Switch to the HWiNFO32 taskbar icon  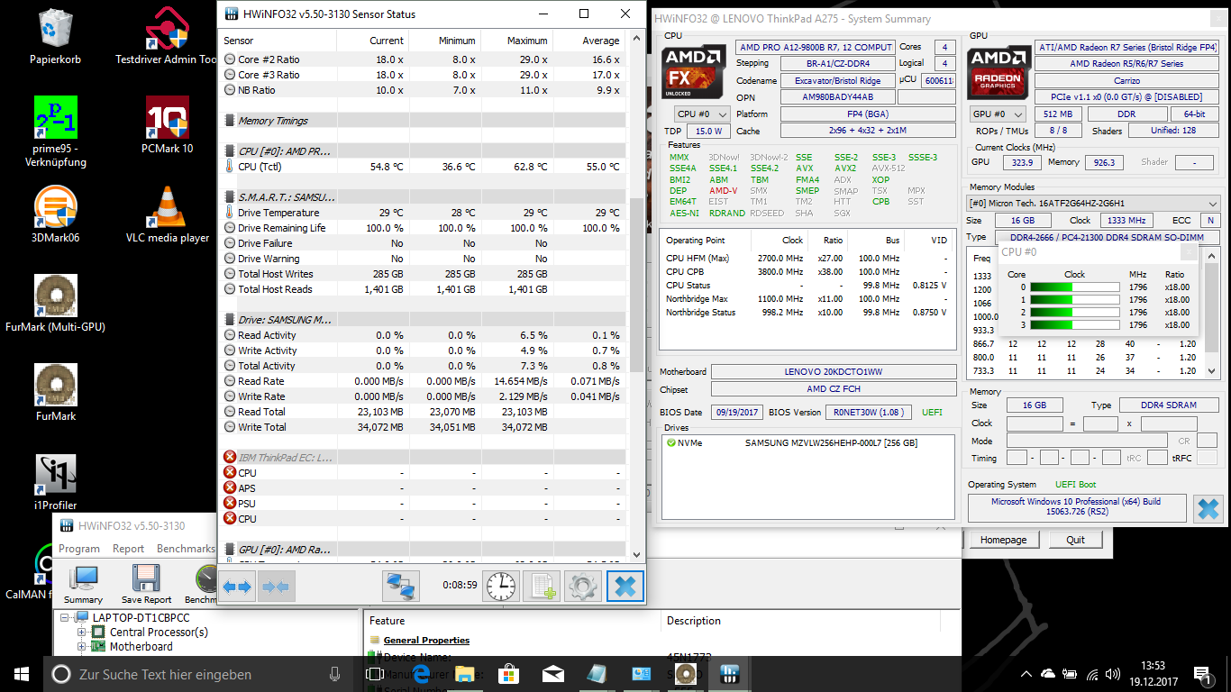pos(730,674)
